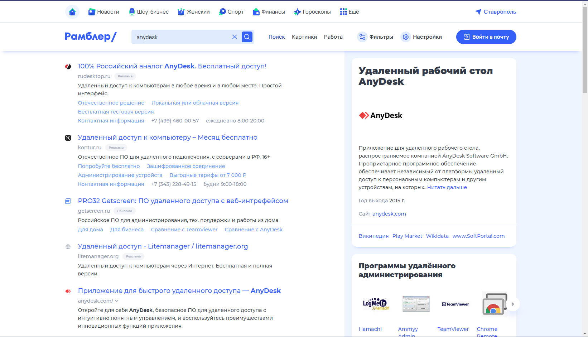Open Контактная информация under rudesktop.ru
Image resolution: width=588 pixels, height=337 pixels.
pos(111,121)
